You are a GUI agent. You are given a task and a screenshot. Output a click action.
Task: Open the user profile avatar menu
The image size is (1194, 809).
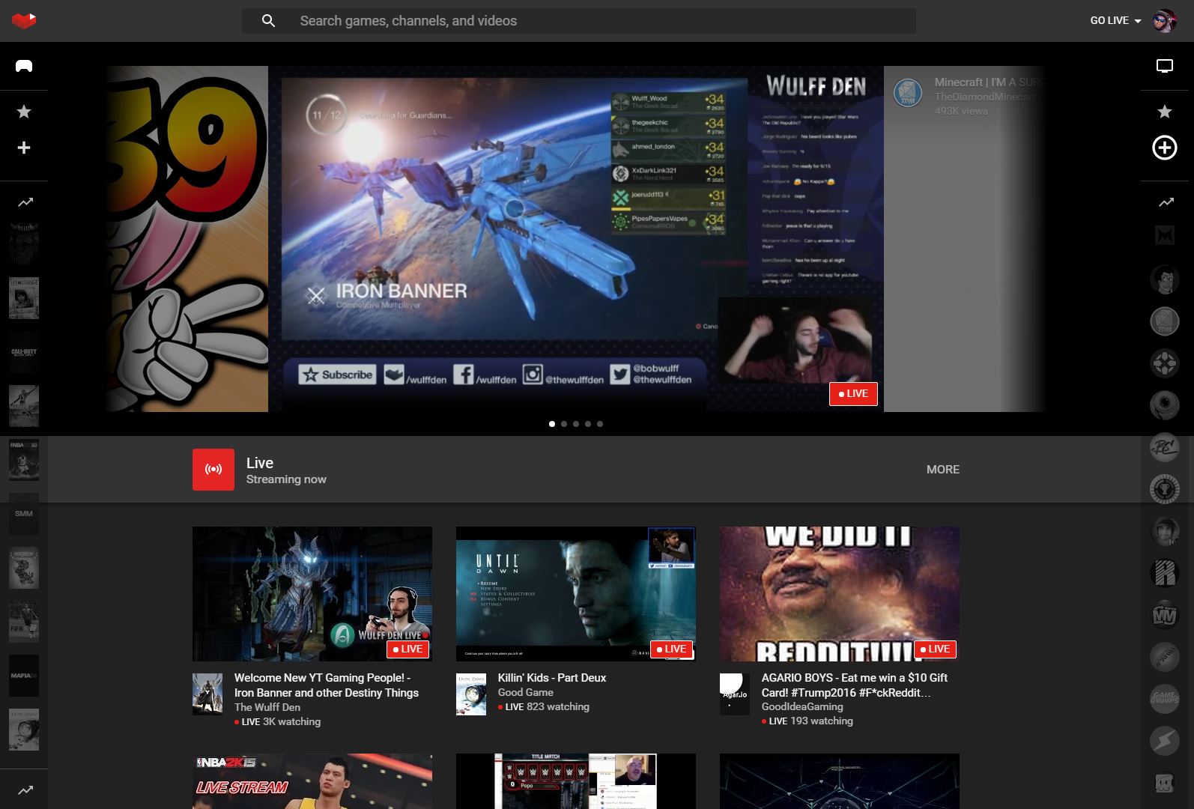coord(1164,21)
